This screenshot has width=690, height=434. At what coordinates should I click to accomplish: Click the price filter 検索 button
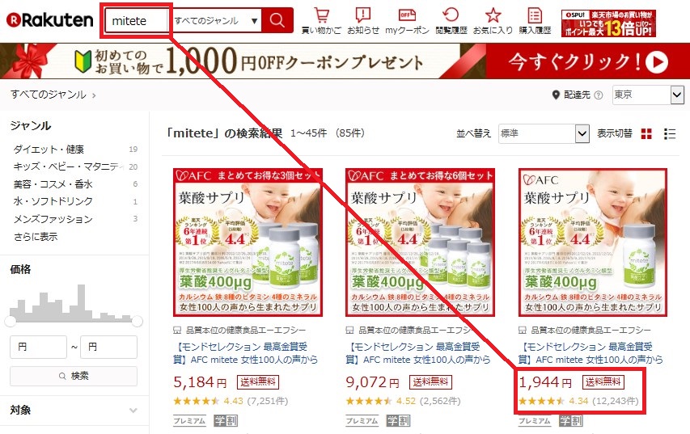point(74,377)
